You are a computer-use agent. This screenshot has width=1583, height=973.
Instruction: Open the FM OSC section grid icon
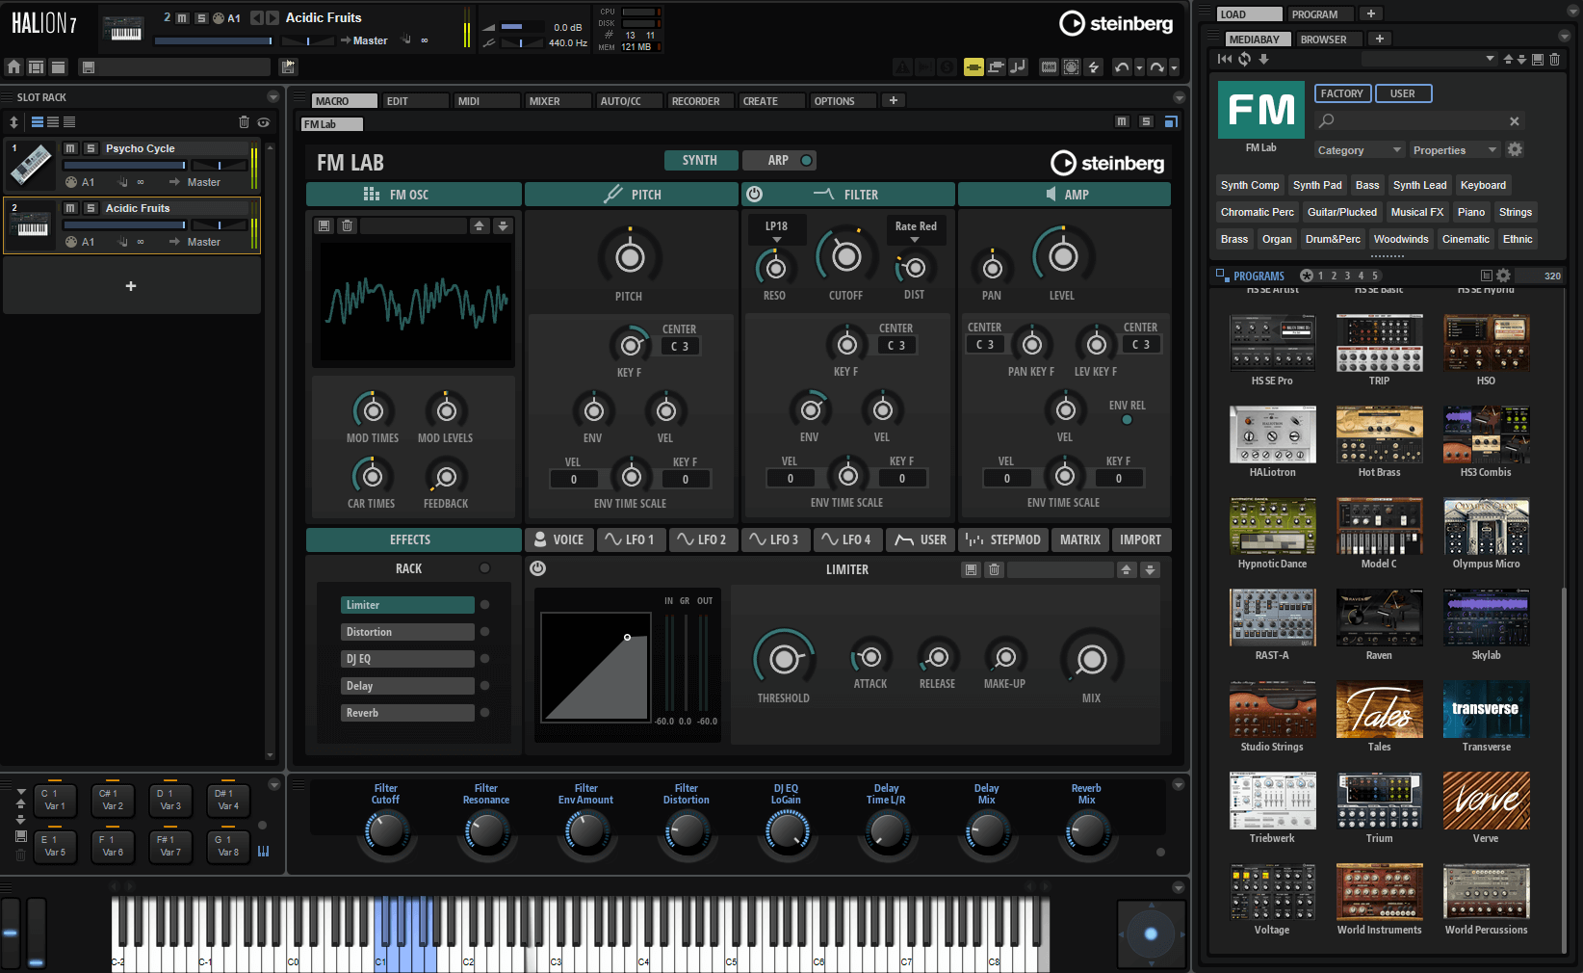(371, 195)
